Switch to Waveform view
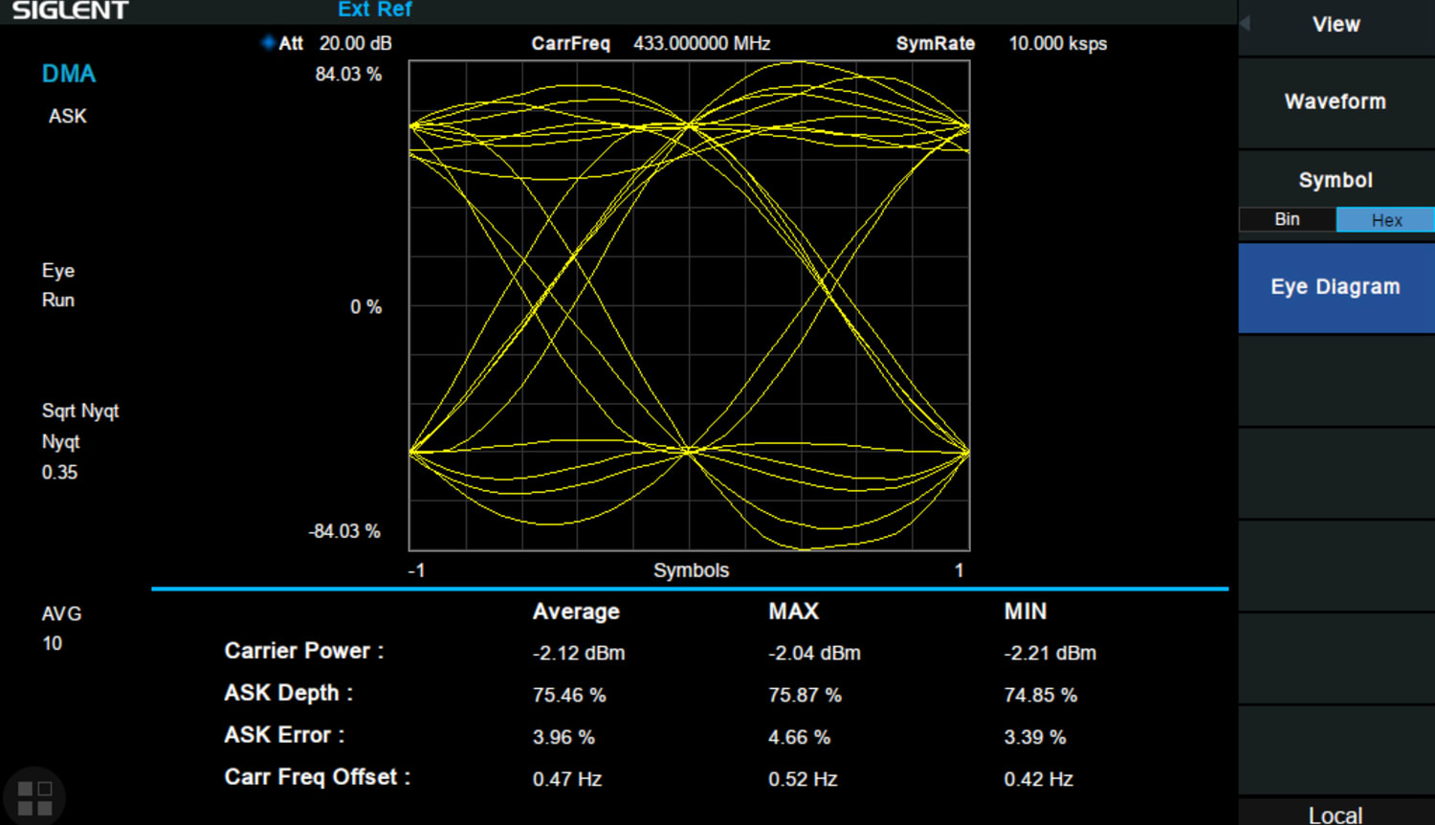1435x825 pixels. click(1335, 101)
